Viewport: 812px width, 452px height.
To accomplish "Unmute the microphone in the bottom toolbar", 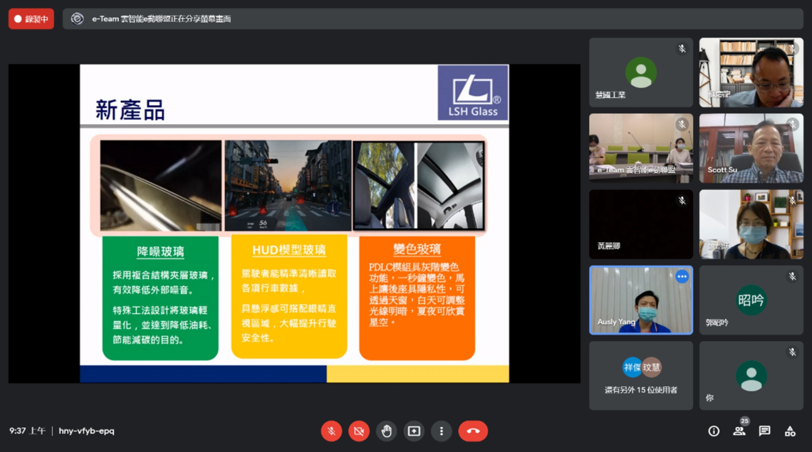I will pyautogui.click(x=331, y=431).
